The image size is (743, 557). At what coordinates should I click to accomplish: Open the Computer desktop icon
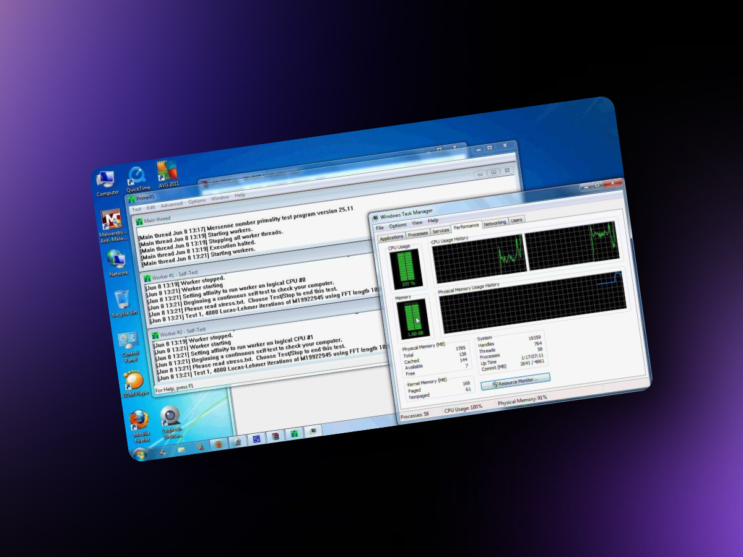[105, 180]
